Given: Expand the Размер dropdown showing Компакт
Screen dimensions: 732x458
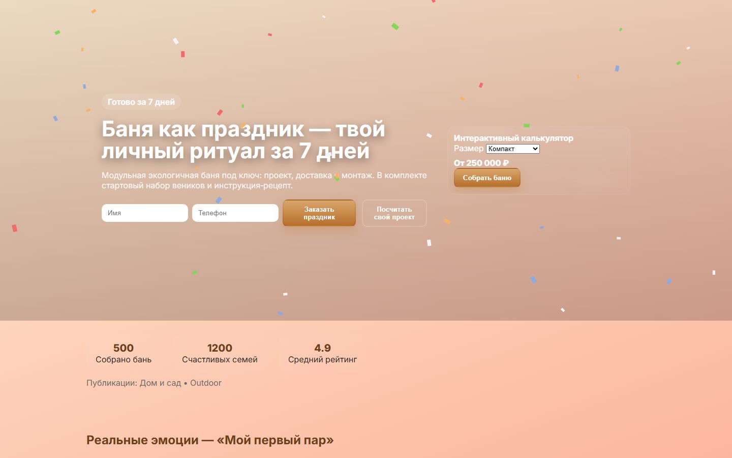Looking at the screenshot, I should [512, 149].
